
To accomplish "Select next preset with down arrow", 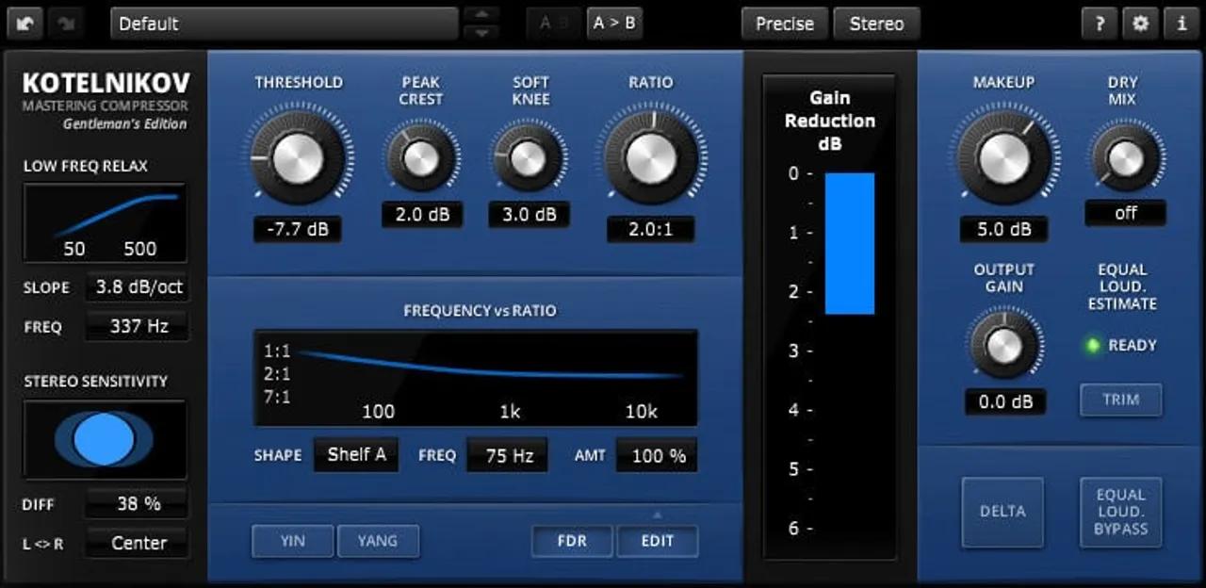I will [481, 33].
